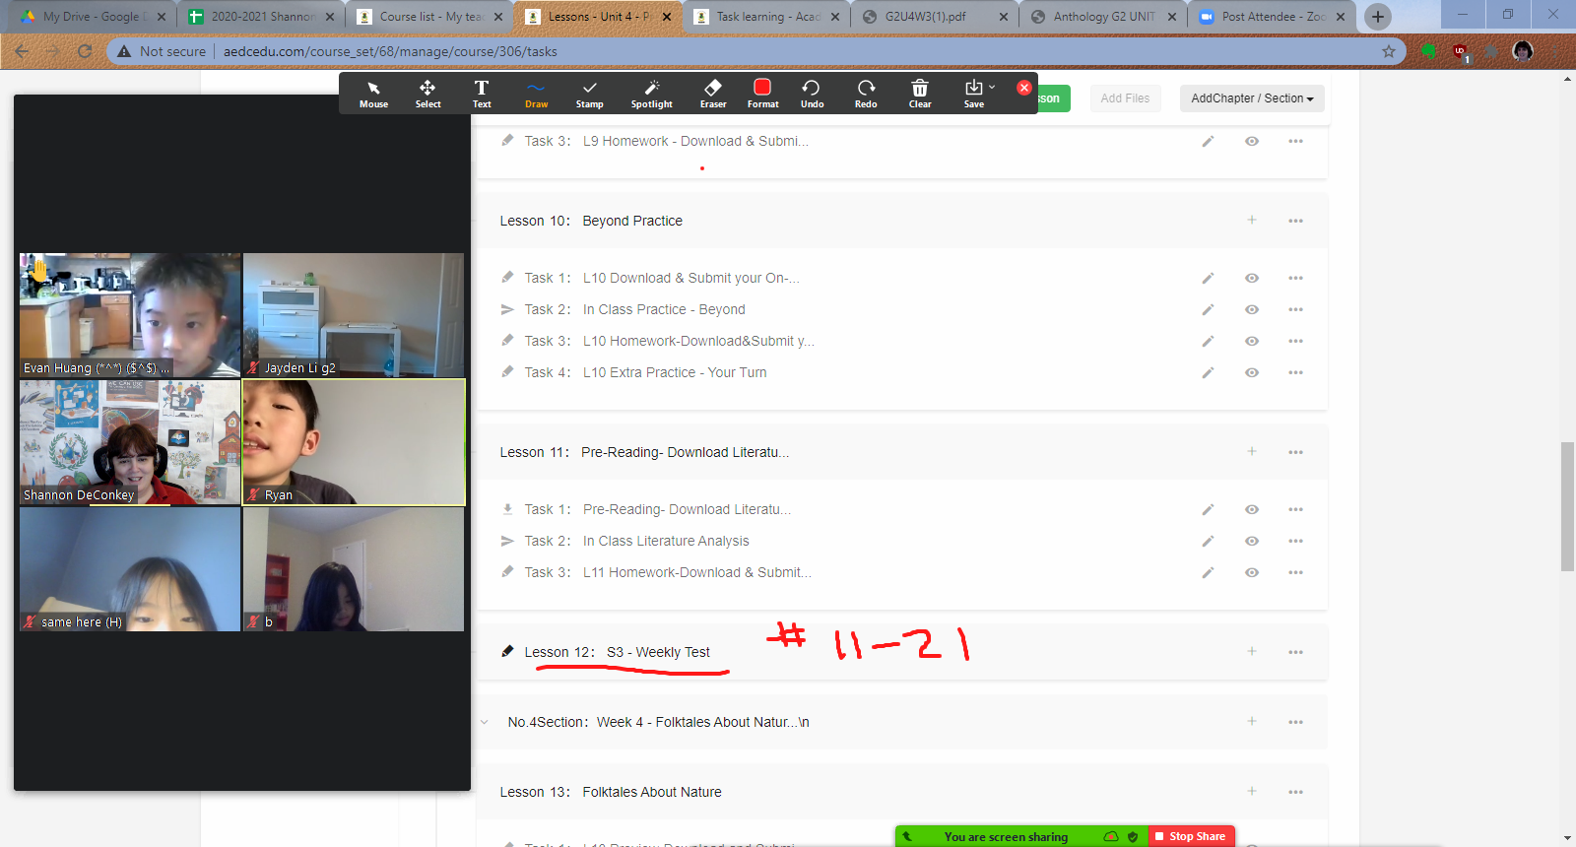1576x847 pixels.
Task: Toggle visibility of L10 Download & Submit task
Action: coord(1252,279)
